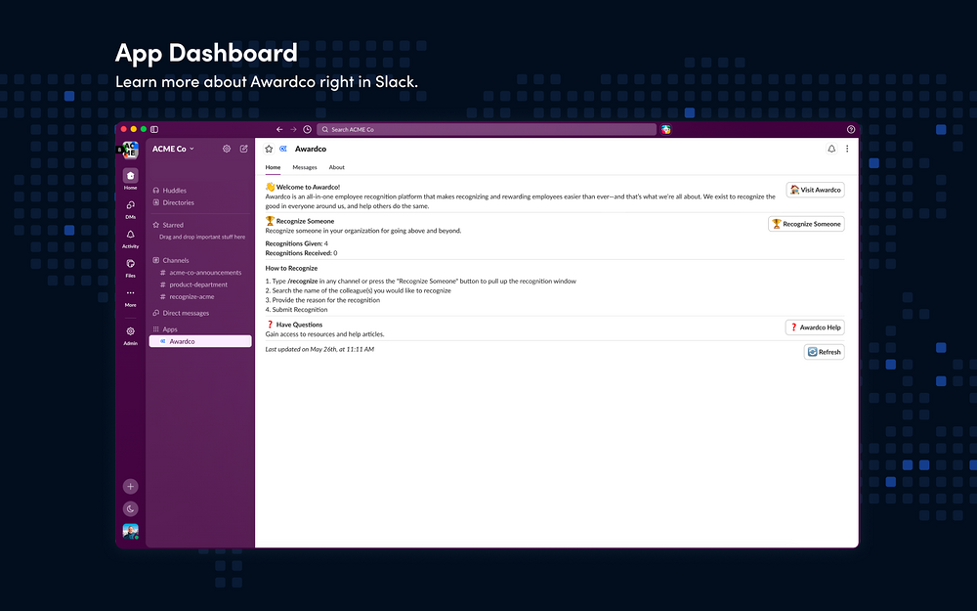Expand the Starred section

[x=168, y=225]
